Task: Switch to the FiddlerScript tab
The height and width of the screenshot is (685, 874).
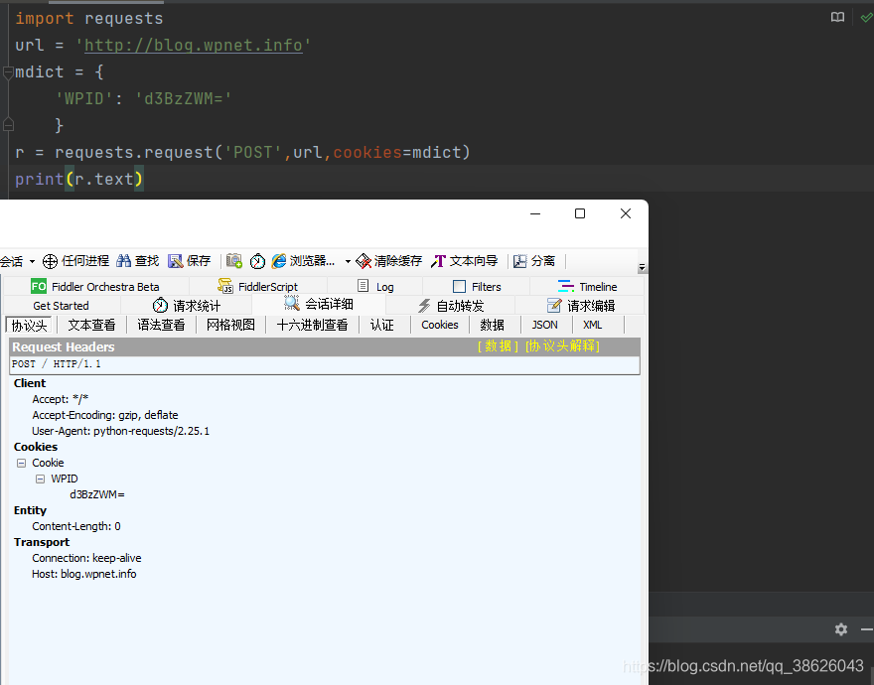Action: point(258,287)
